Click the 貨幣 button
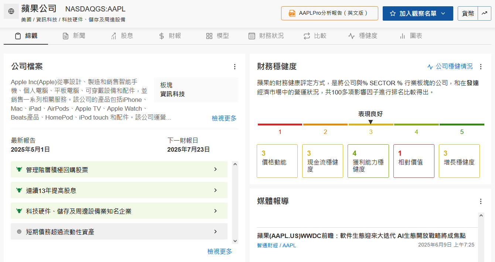 [468, 13]
